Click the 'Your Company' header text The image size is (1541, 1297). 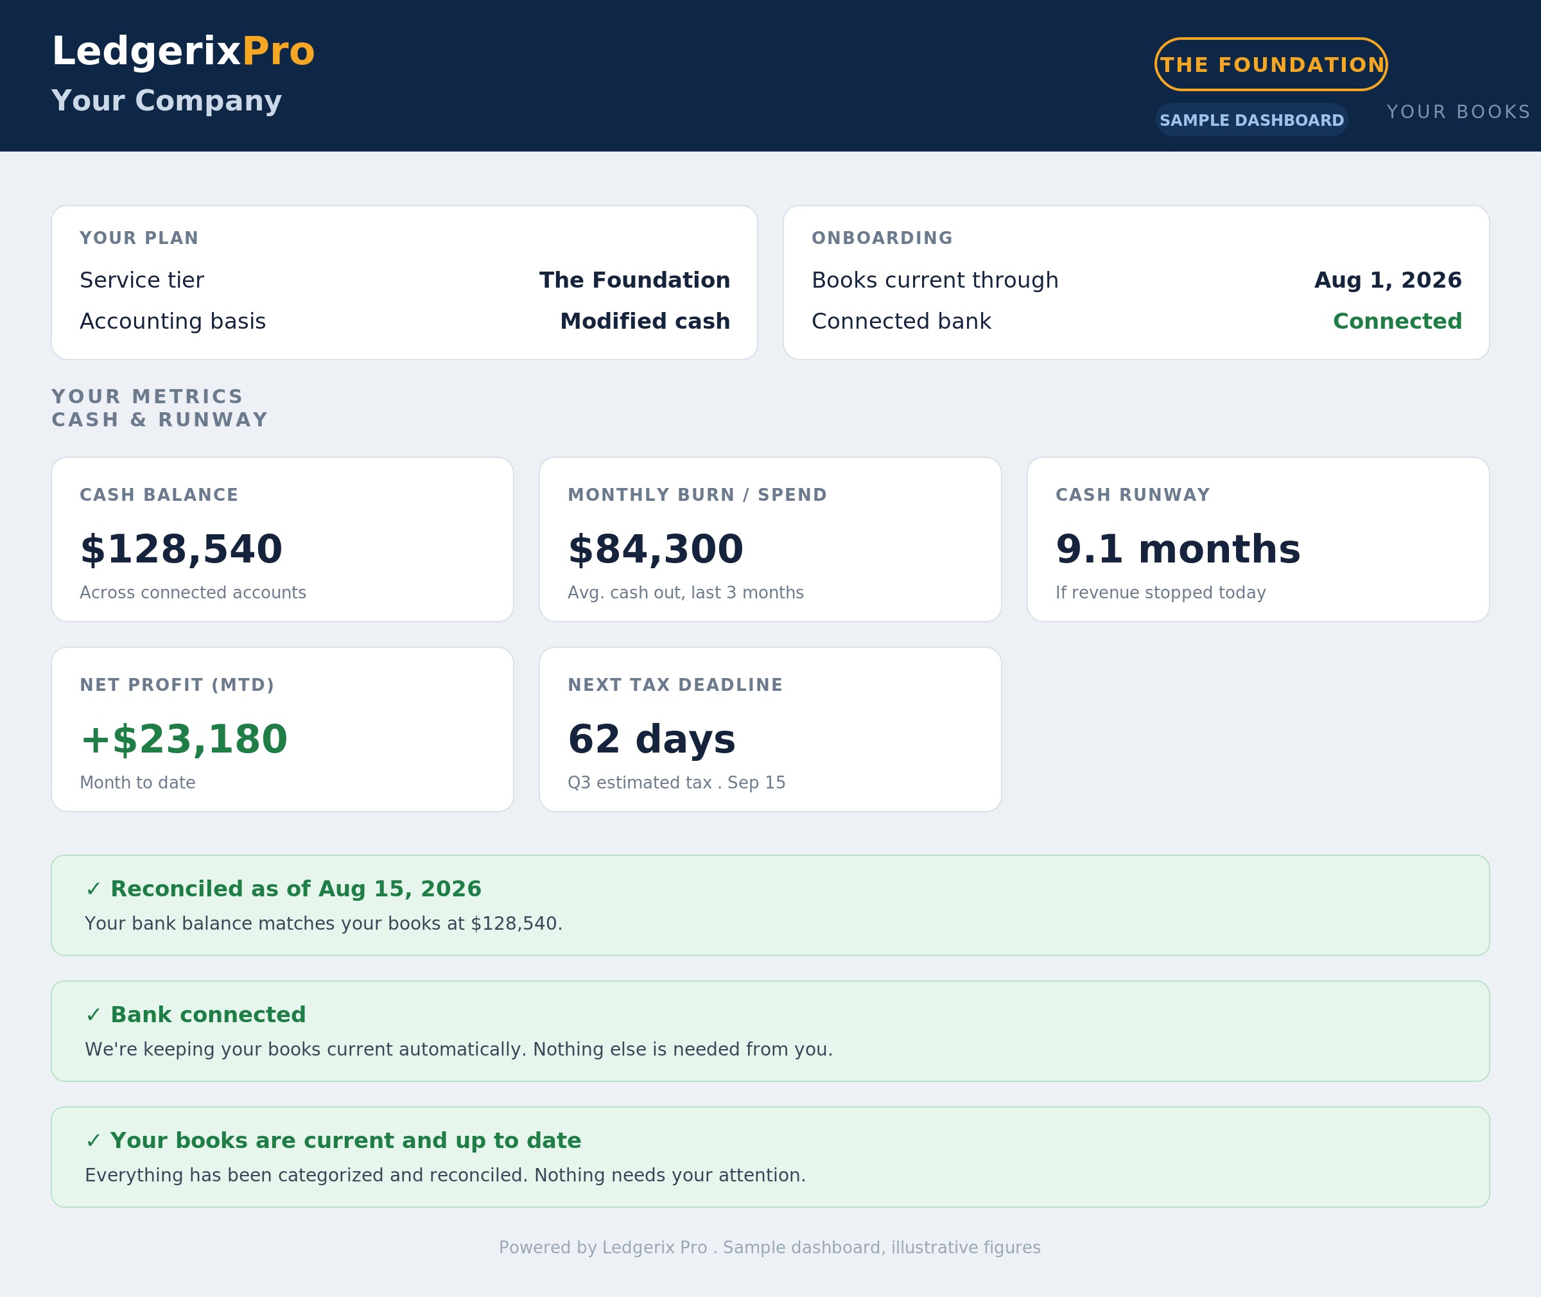point(167,101)
